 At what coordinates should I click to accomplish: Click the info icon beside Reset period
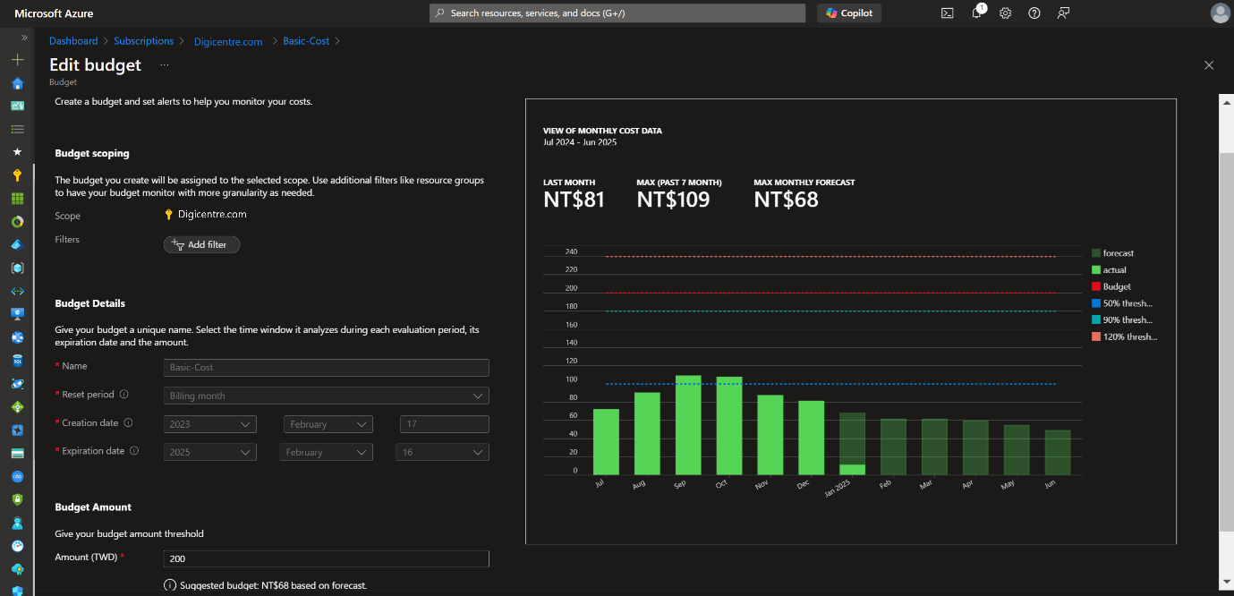(x=124, y=395)
